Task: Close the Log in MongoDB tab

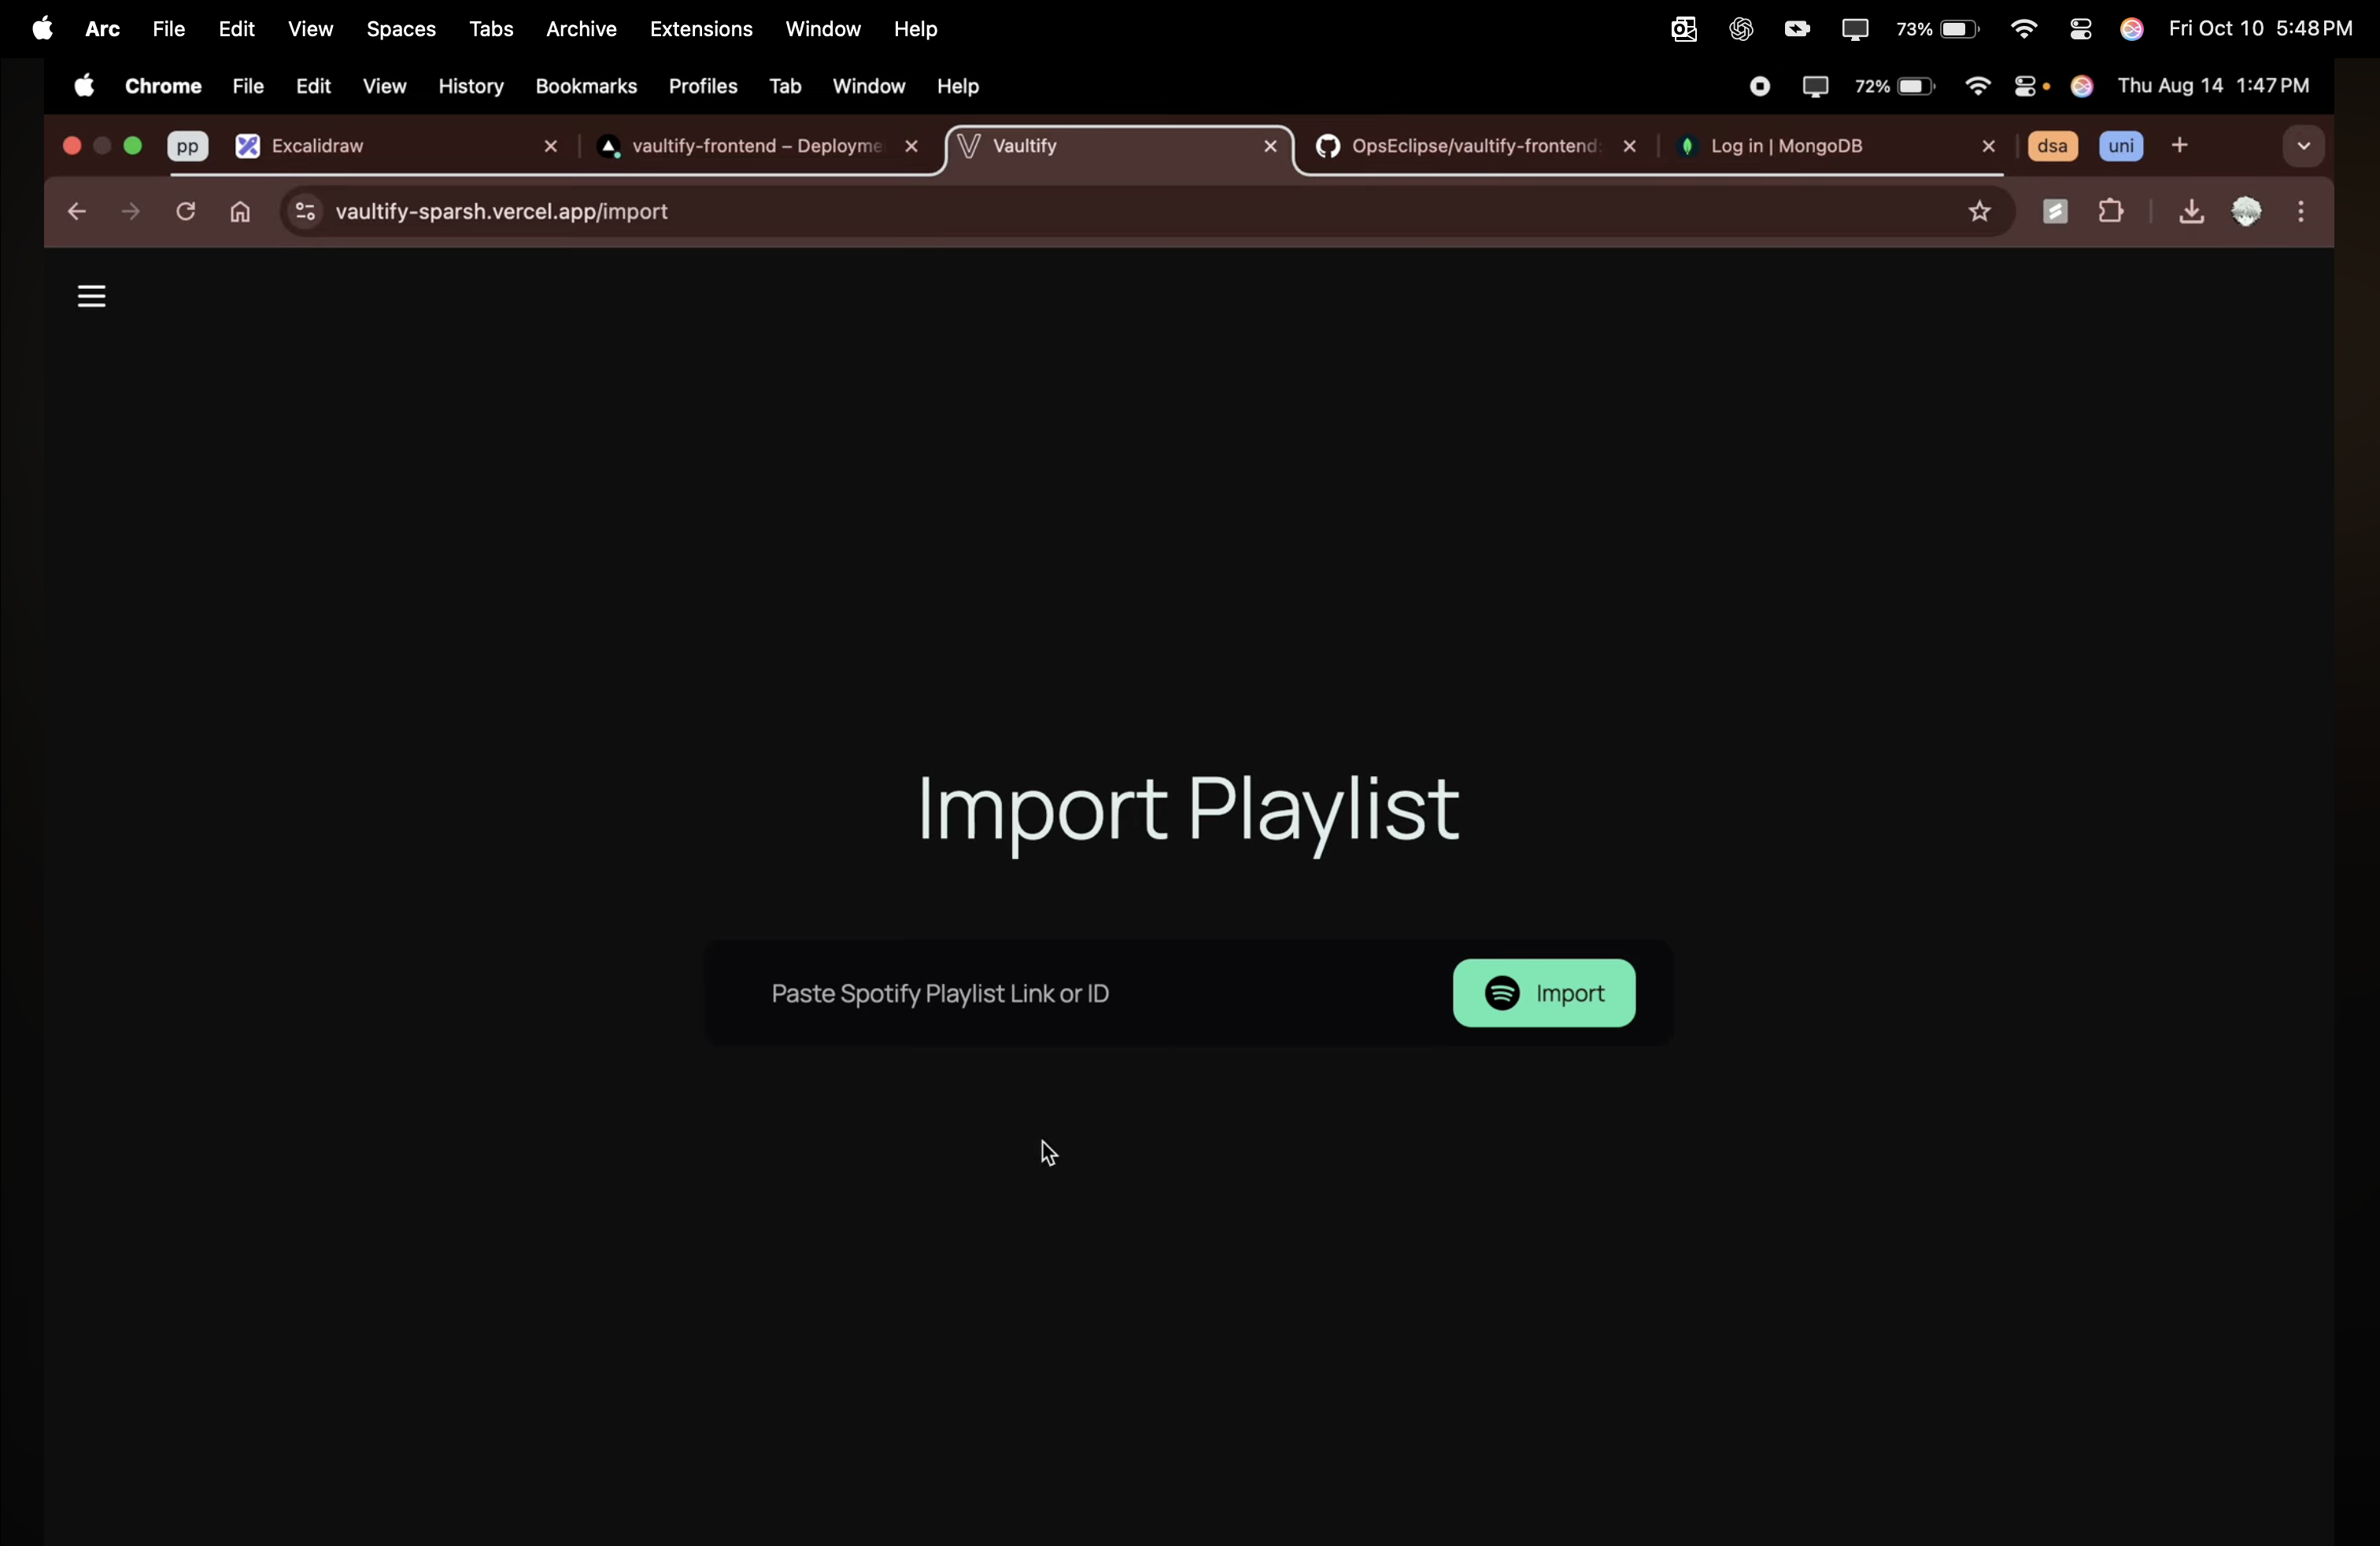Action: [x=1988, y=147]
